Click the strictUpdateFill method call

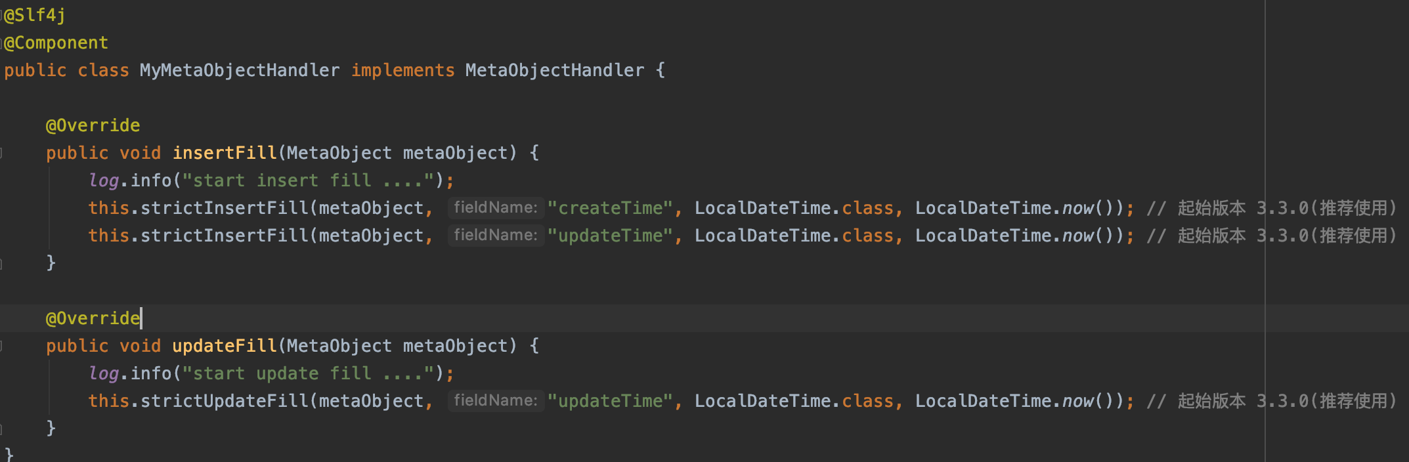click(225, 401)
